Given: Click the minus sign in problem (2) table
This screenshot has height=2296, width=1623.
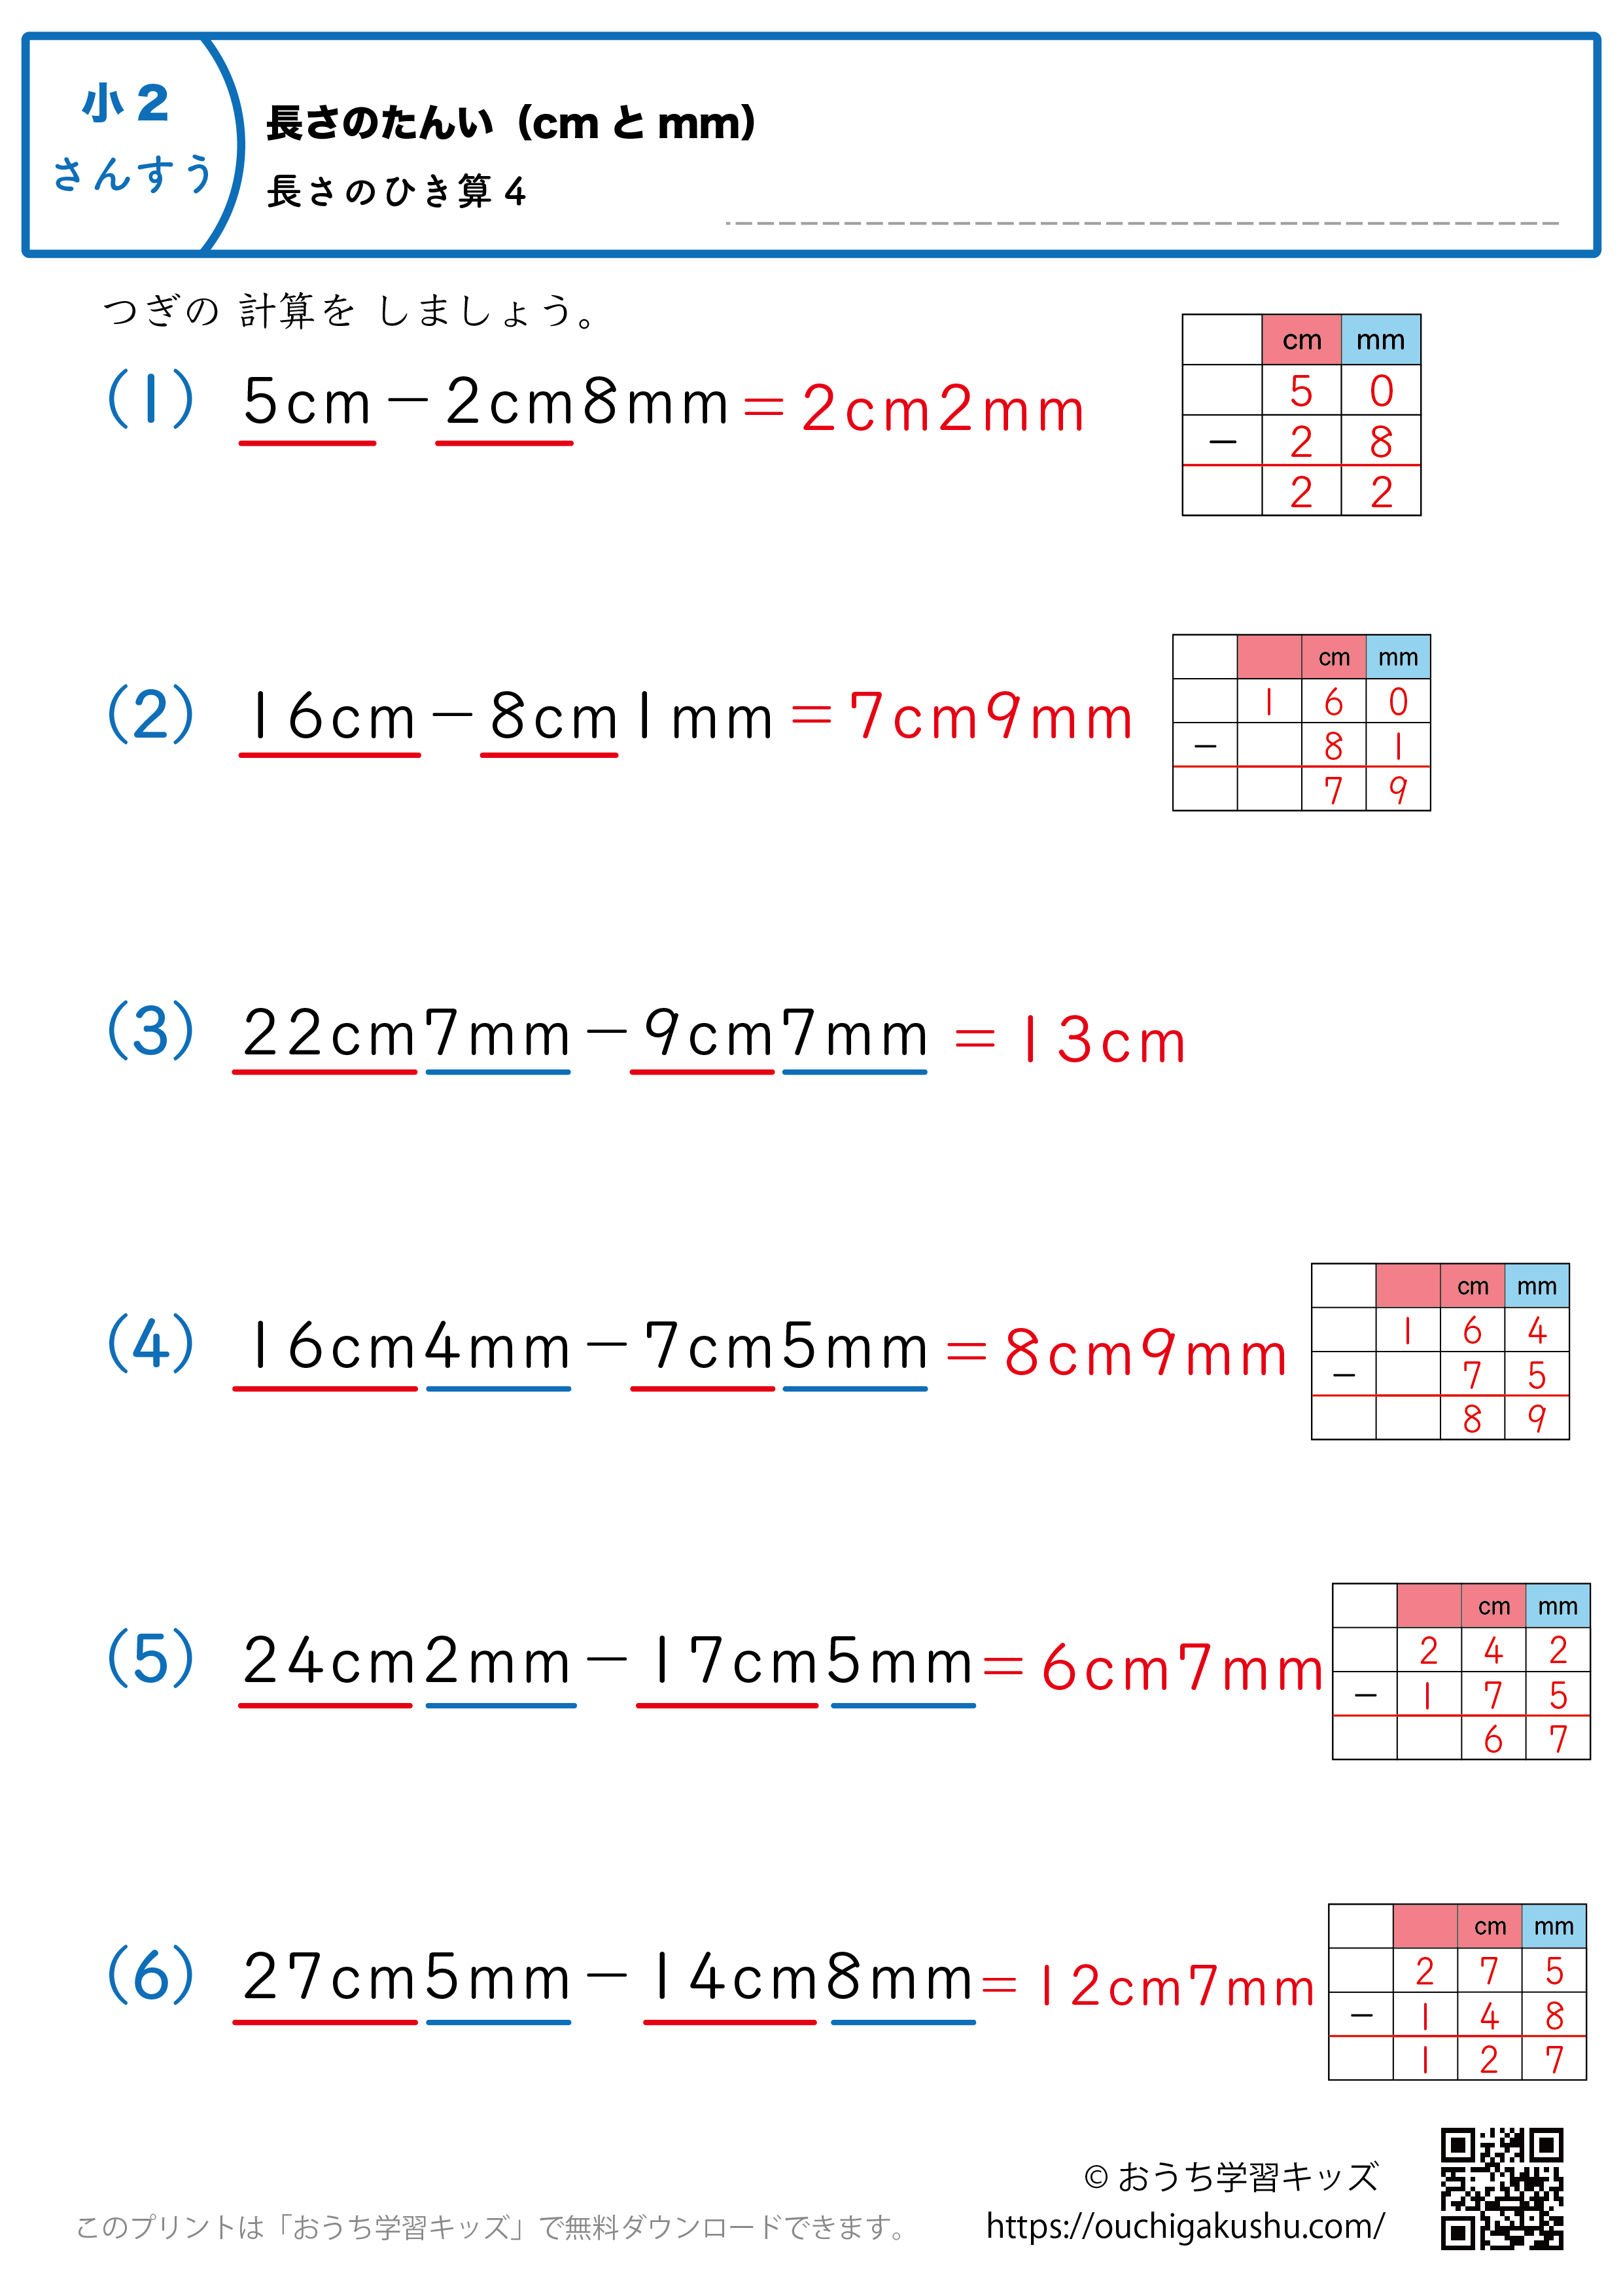Looking at the screenshot, I should (1205, 746).
